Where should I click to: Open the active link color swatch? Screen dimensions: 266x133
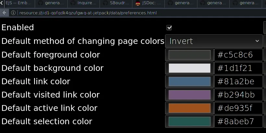[x=189, y=108]
